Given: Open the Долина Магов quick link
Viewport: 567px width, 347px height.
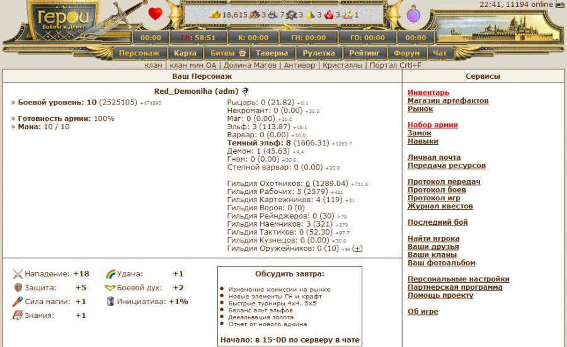Looking at the screenshot, I should 250,65.
